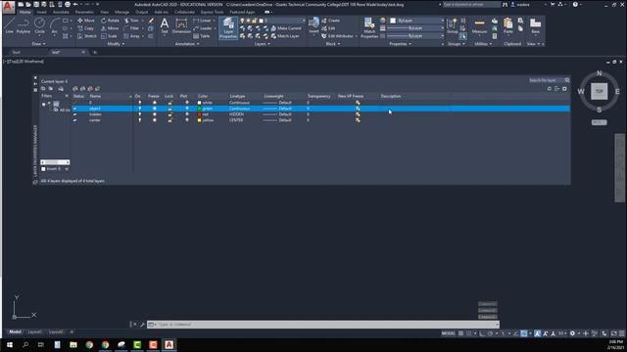Select the Arc tool
The image size is (627, 352).
point(55,26)
